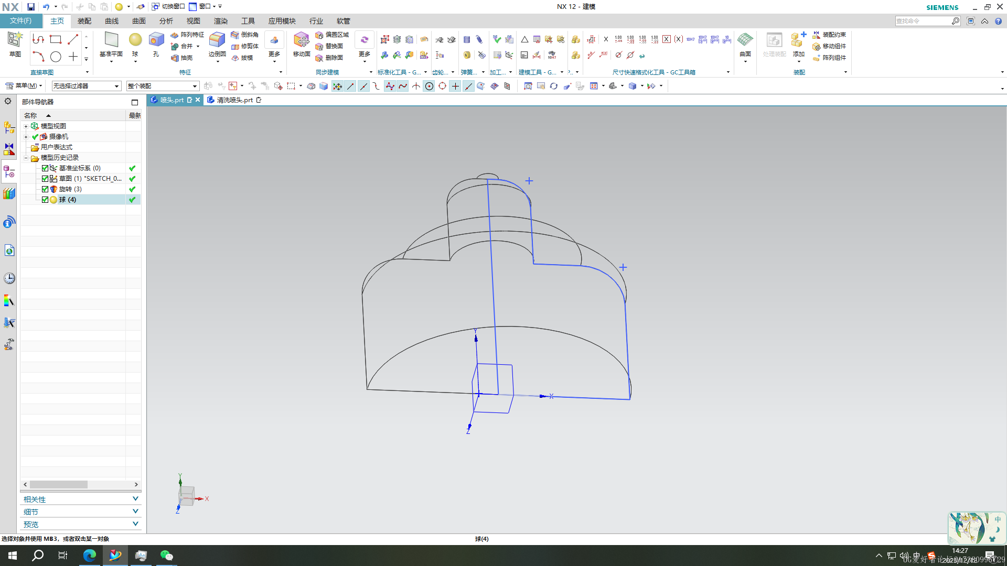Open the Web Browser sidebar icon
This screenshot has width=1007, height=566.
[x=9, y=251]
